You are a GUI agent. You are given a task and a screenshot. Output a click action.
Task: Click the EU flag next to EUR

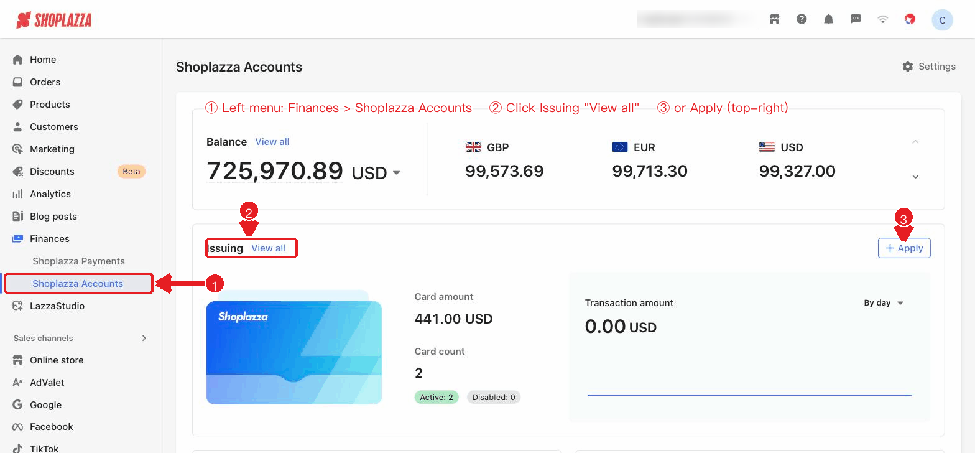point(620,147)
